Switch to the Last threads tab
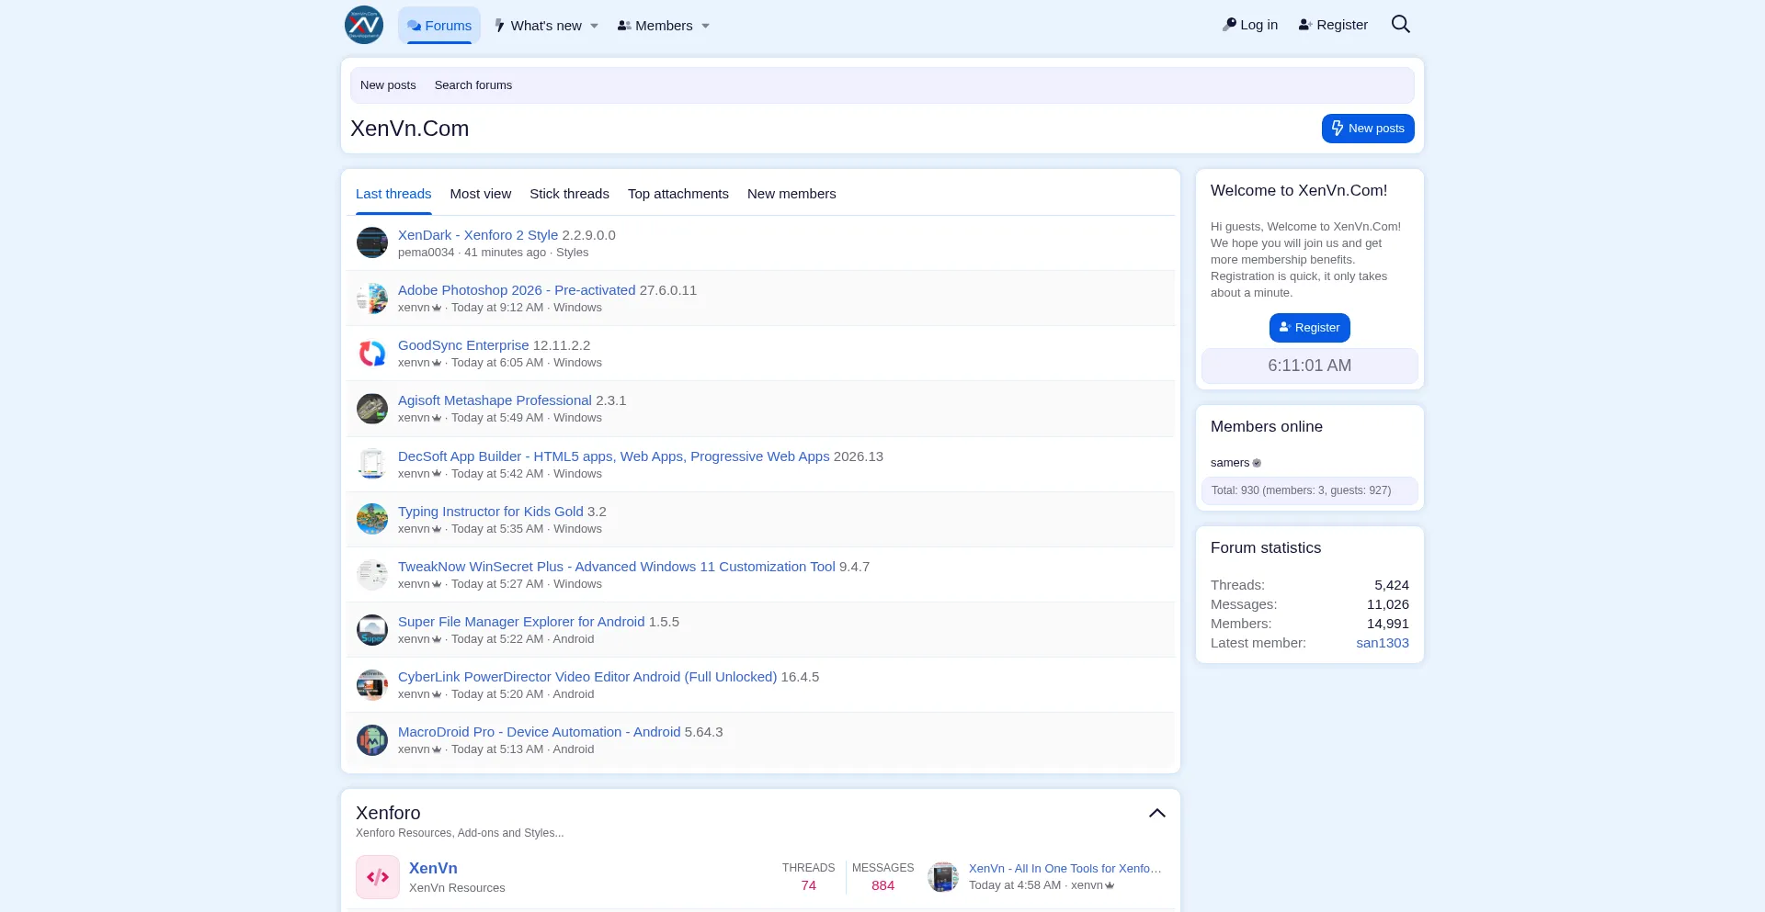This screenshot has height=912, width=1765. pos(393,194)
